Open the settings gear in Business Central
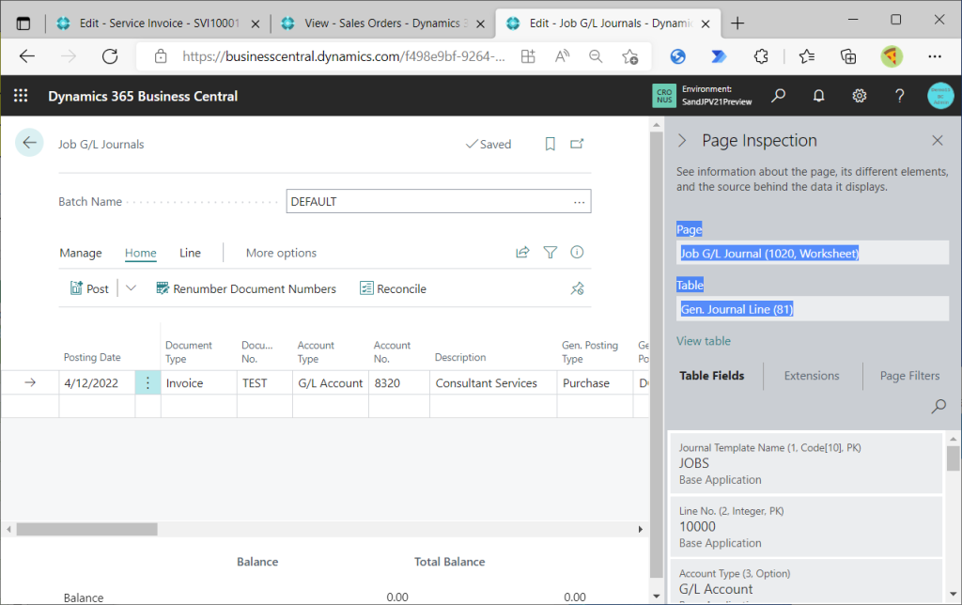Screen dimensions: 962x605 coord(859,96)
